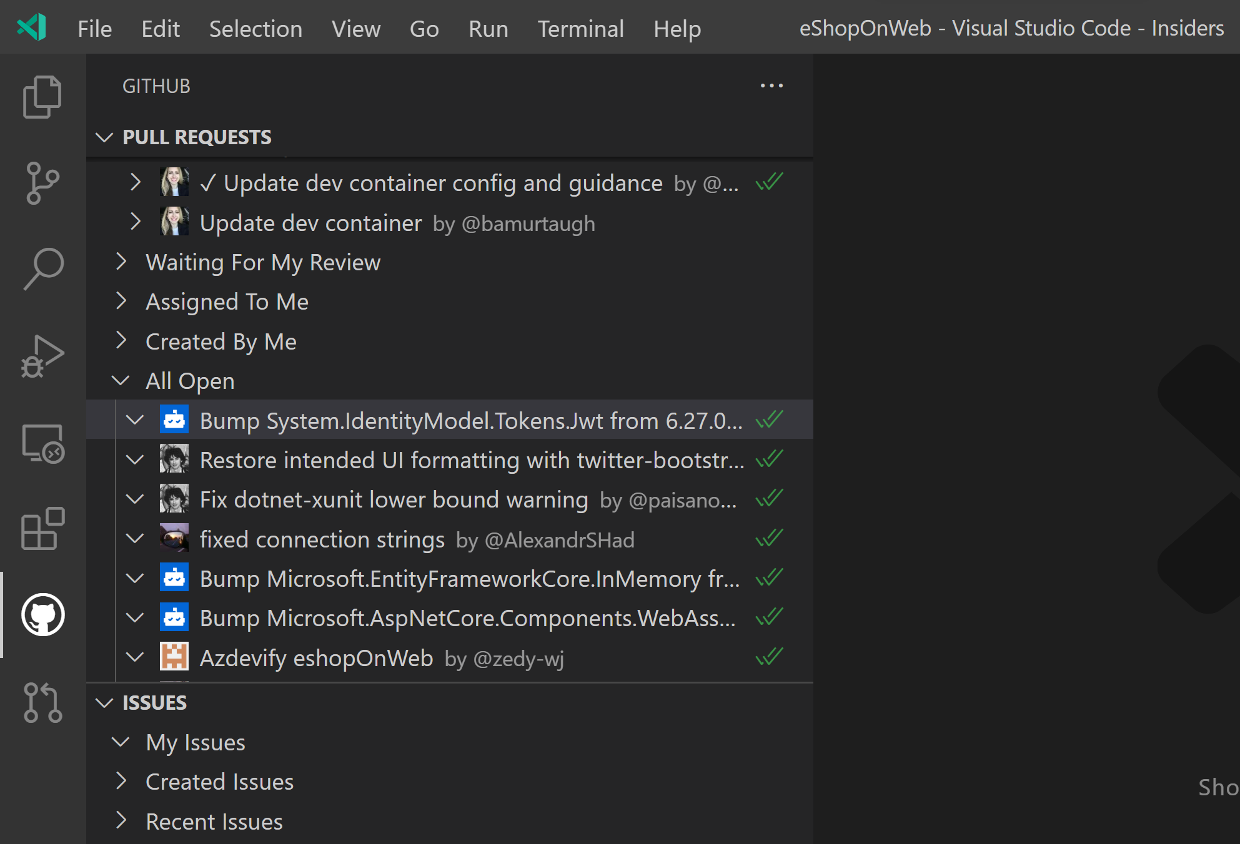Select the GitHub view in the activity bar
1240x844 pixels.
[42, 615]
